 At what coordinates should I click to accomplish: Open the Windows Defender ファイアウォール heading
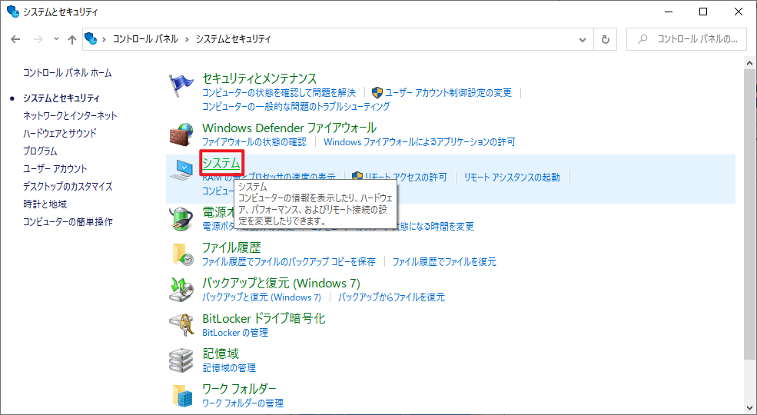pyautogui.click(x=289, y=128)
